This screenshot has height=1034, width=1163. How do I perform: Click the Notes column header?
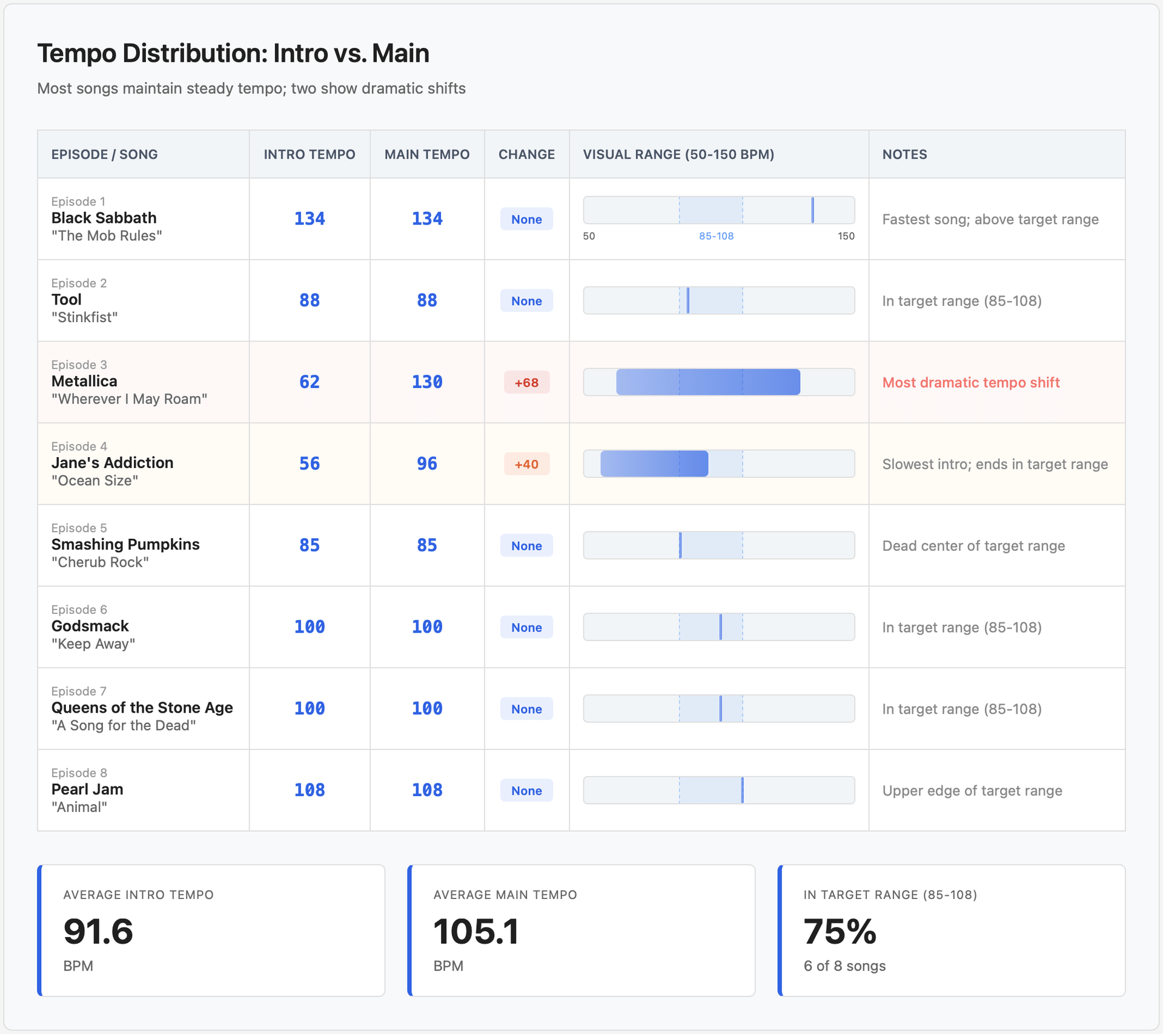click(x=904, y=154)
